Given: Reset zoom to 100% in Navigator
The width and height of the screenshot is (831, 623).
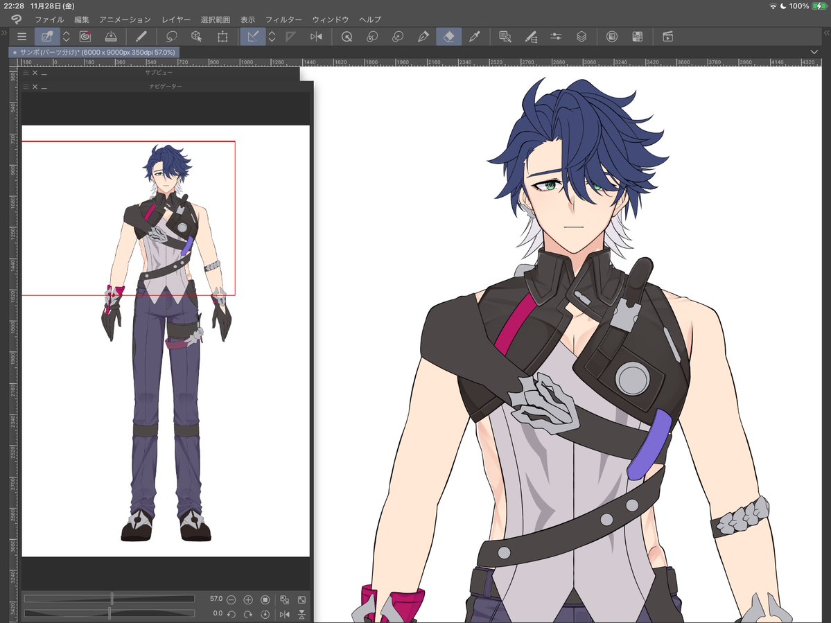Looking at the screenshot, I should coord(265,599).
